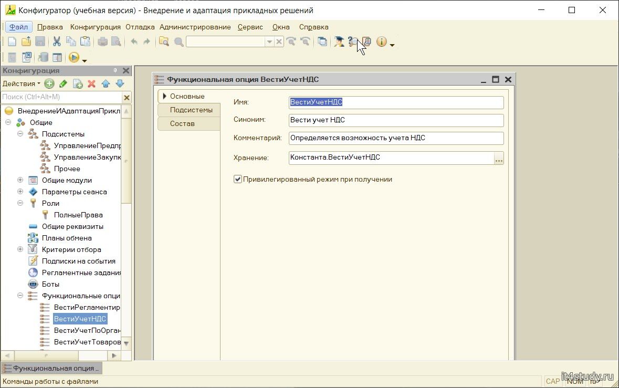The height and width of the screenshot is (388, 619).
Task: Select ВестиУчетПоОрган item in the tree
Action: (87, 331)
